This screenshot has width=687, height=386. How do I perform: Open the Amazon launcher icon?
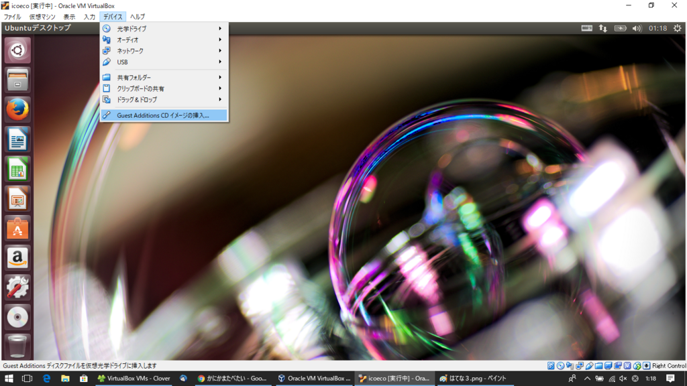[17, 258]
